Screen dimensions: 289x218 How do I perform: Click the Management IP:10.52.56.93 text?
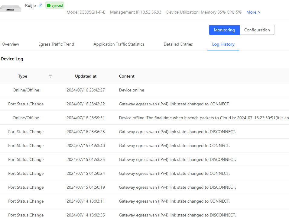[x=136, y=12]
